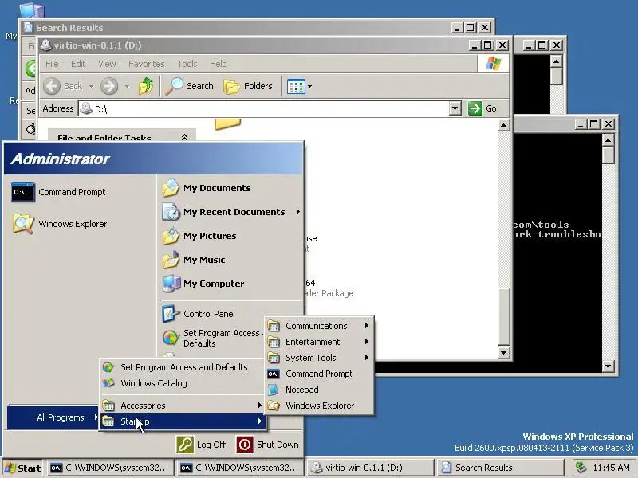Launch Windows Explorer from the pinned Start menu list
This screenshot has width=638, height=478.
click(x=60, y=224)
